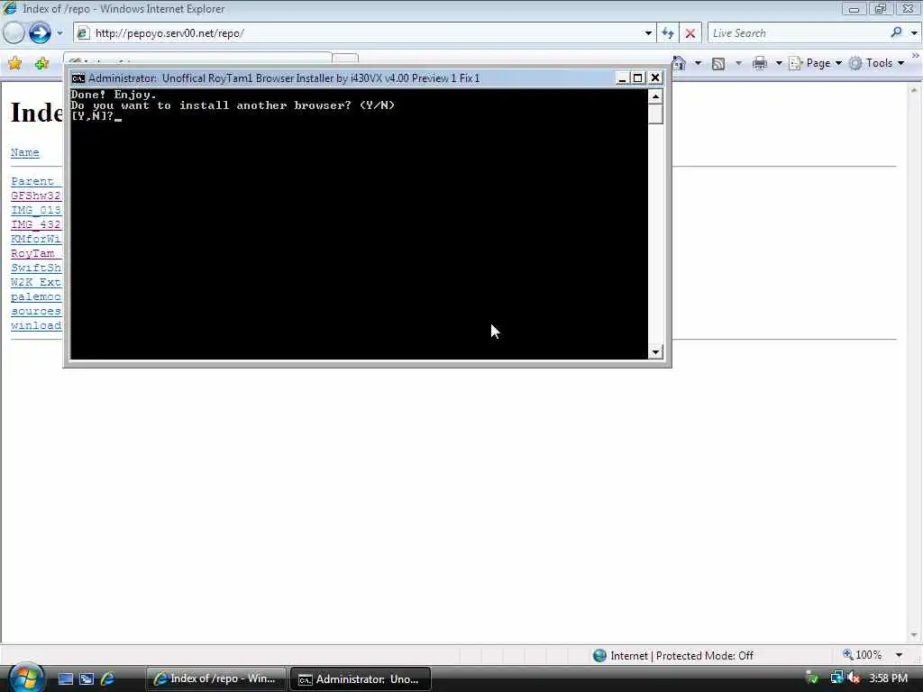The width and height of the screenshot is (923, 692).
Task: Open the sources directory link
Action: pos(36,311)
